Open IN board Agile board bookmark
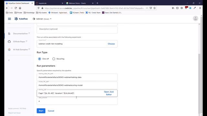 coord(58,13)
